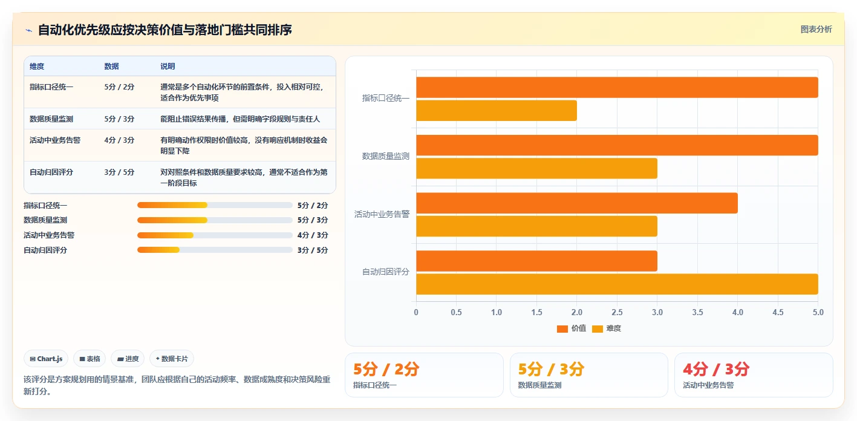
Task: Click the 自动归因评分 value bar in chart
Action: [536, 261]
